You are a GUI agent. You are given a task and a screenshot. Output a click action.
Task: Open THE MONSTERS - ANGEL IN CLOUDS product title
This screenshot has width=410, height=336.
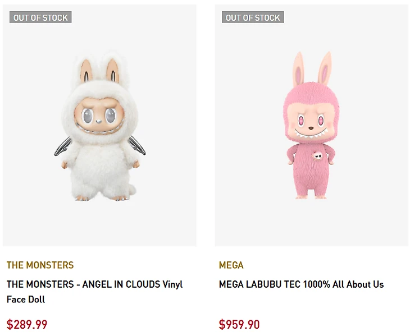tap(94, 284)
